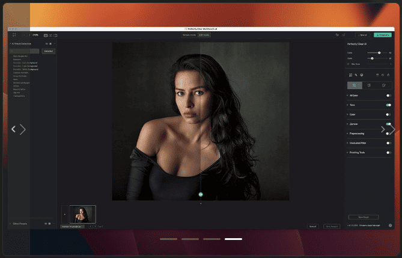
Task: Expand the Preprocessing section
Action: tap(347, 134)
